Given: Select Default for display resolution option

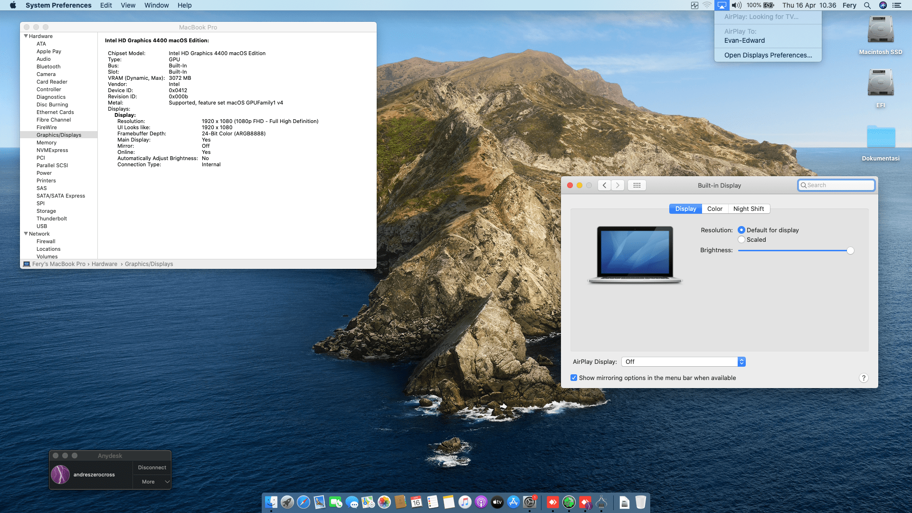Looking at the screenshot, I should 741,230.
